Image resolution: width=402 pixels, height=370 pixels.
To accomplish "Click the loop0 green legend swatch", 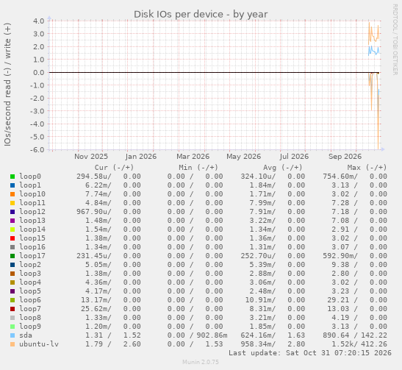I will 12,177.
